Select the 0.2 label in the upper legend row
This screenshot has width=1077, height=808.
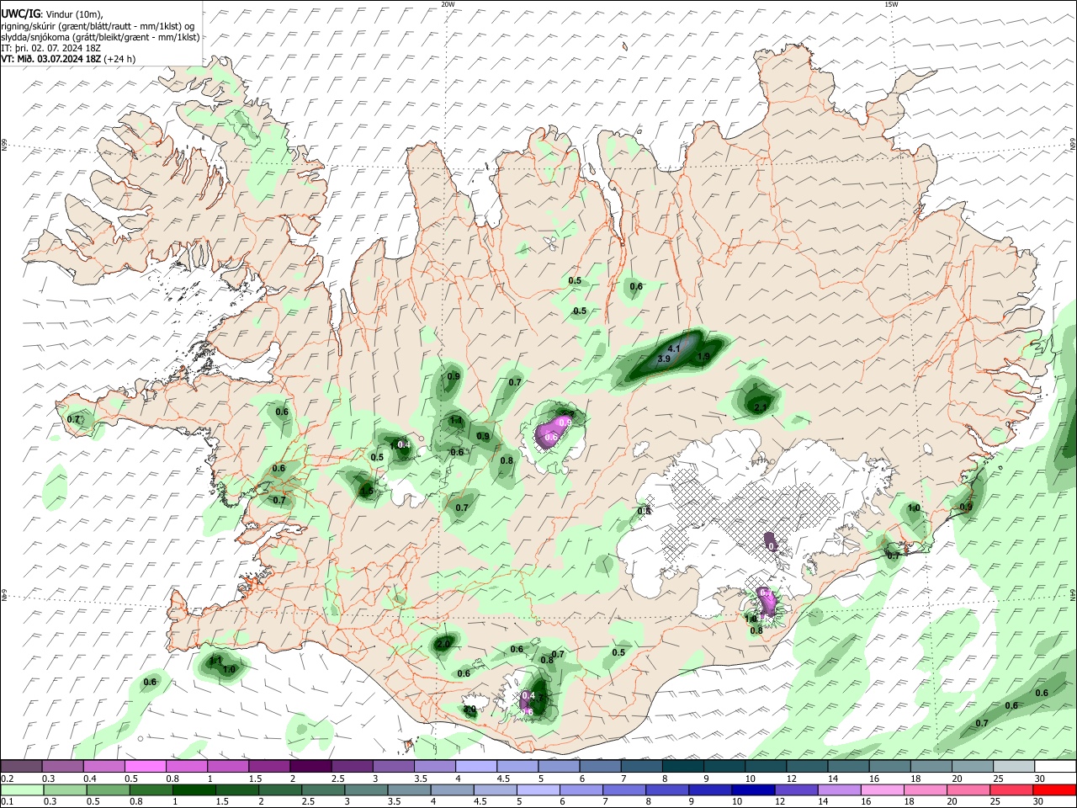coord(7,779)
